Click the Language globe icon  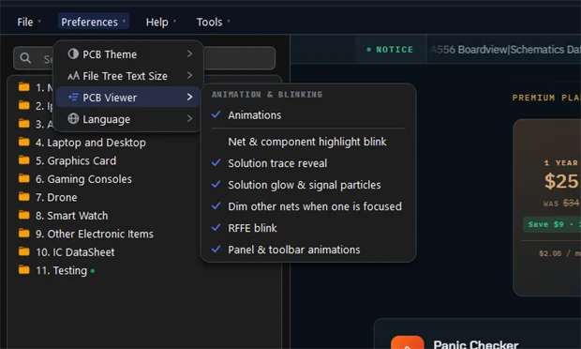point(73,119)
